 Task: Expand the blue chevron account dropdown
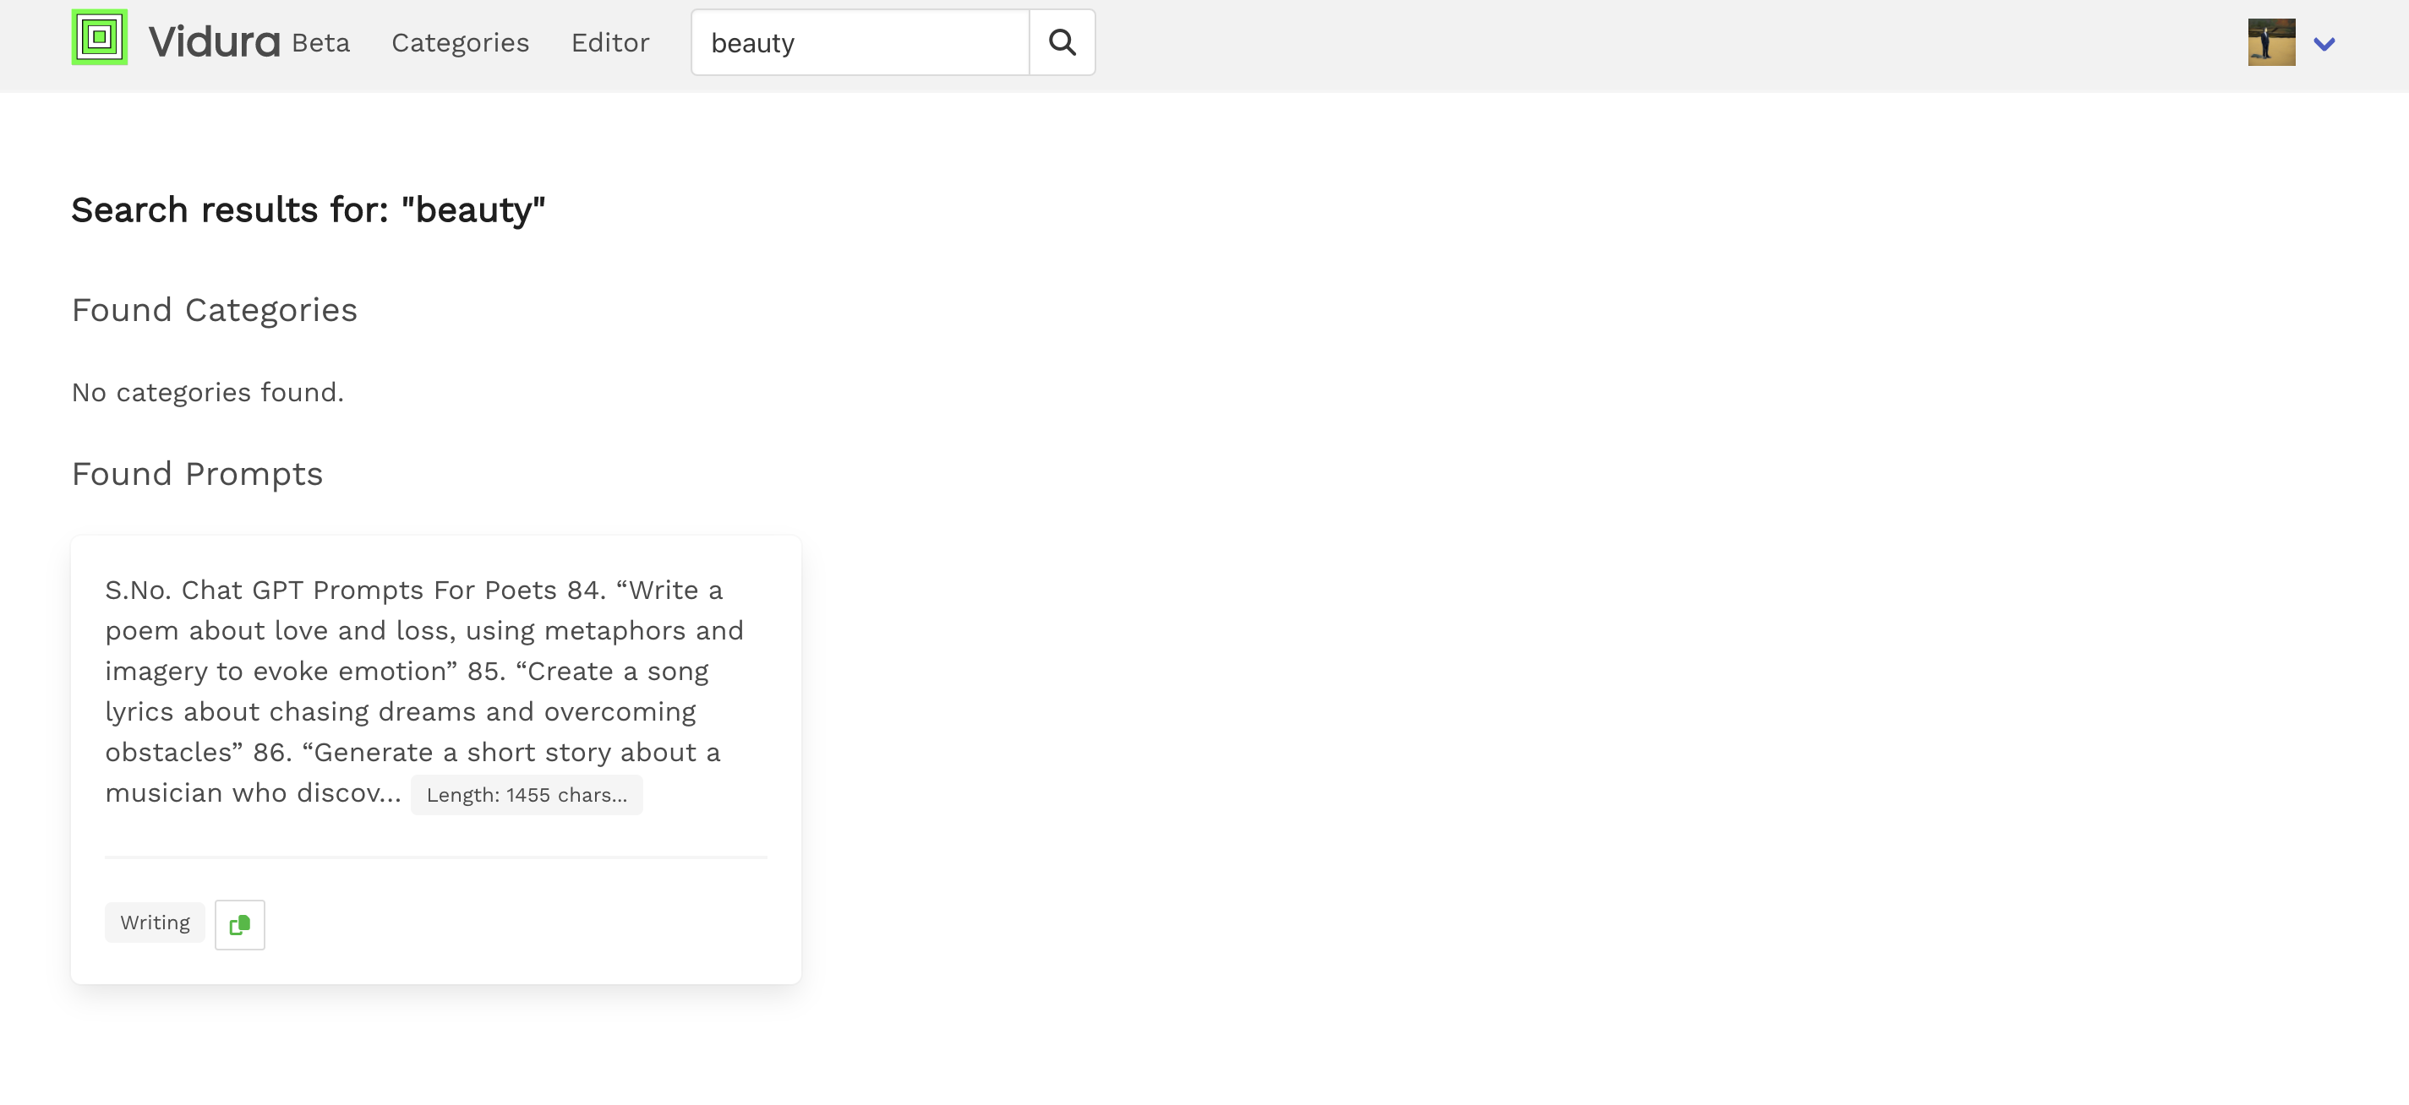[2324, 44]
